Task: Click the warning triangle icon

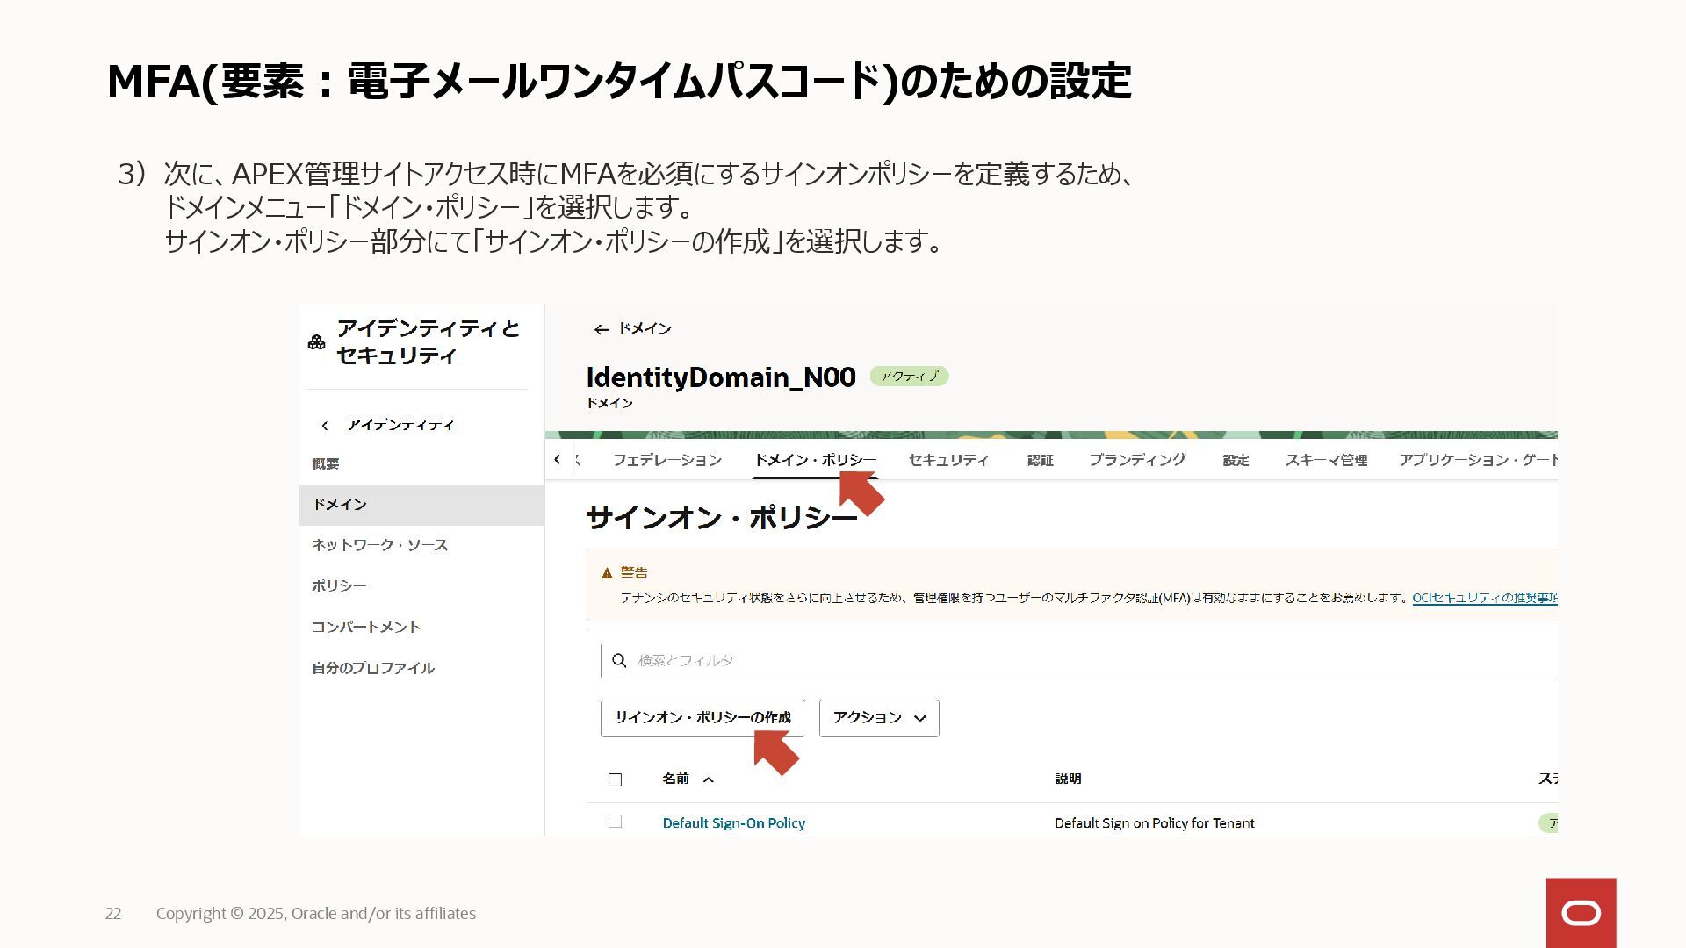Action: [x=607, y=573]
